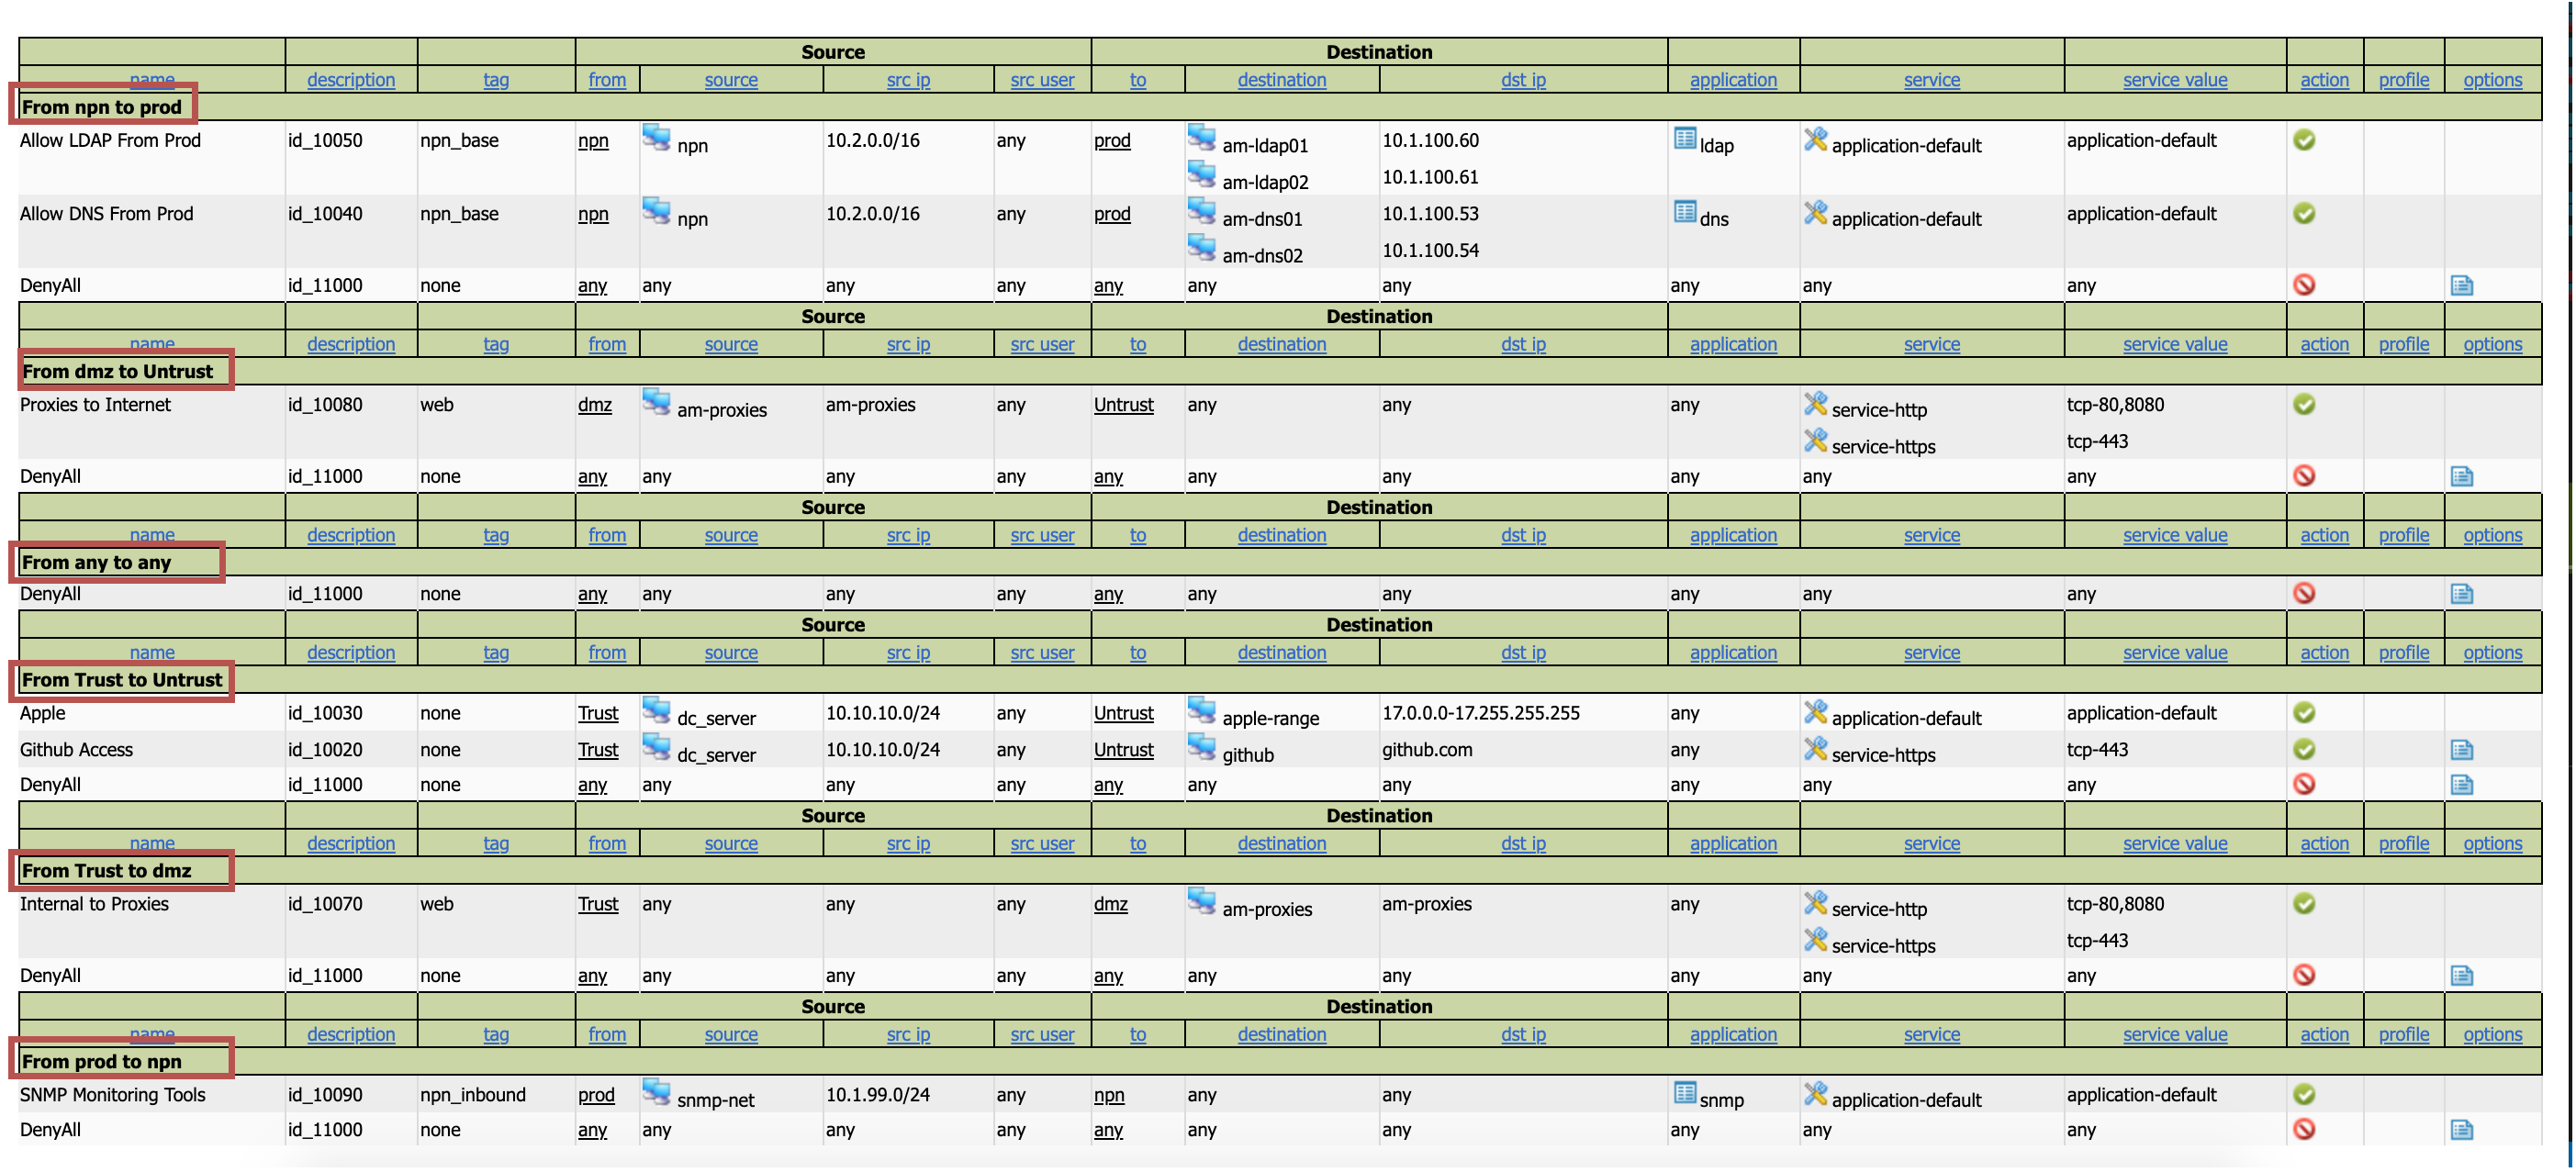Click apple-range destination object icon

[1201, 711]
